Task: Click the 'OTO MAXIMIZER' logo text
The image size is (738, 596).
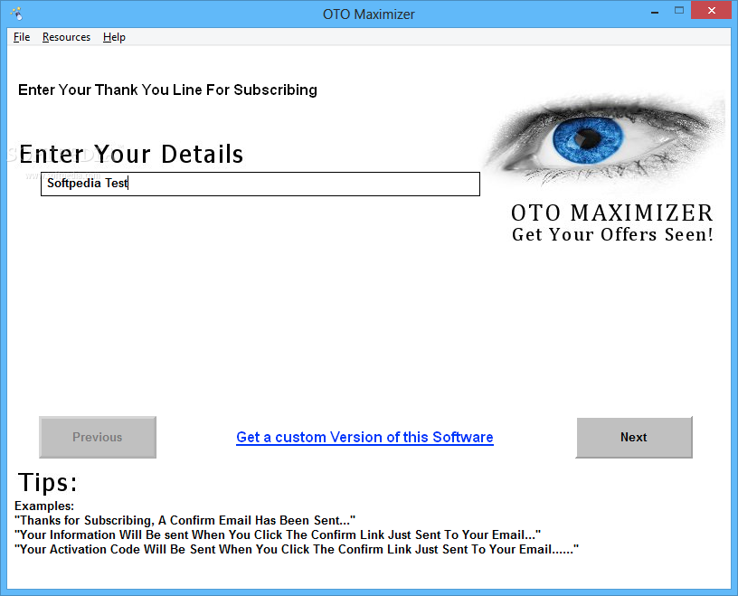Action: tap(612, 213)
